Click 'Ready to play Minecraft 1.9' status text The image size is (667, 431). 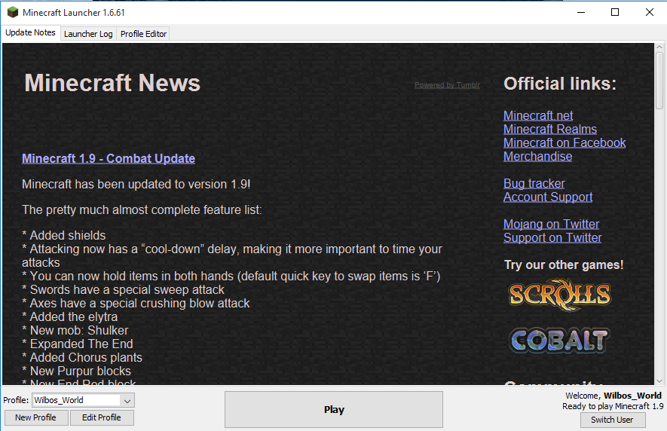(613, 406)
